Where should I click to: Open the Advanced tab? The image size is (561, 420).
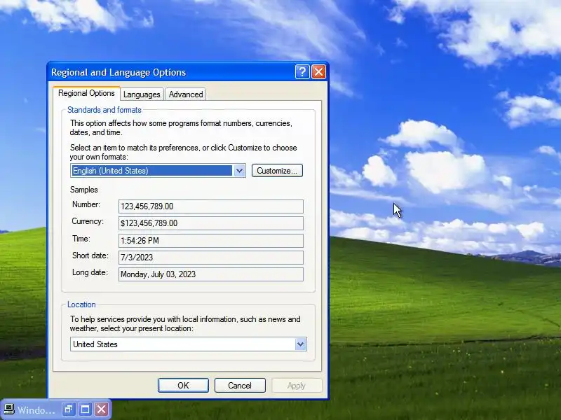pos(186,94)
